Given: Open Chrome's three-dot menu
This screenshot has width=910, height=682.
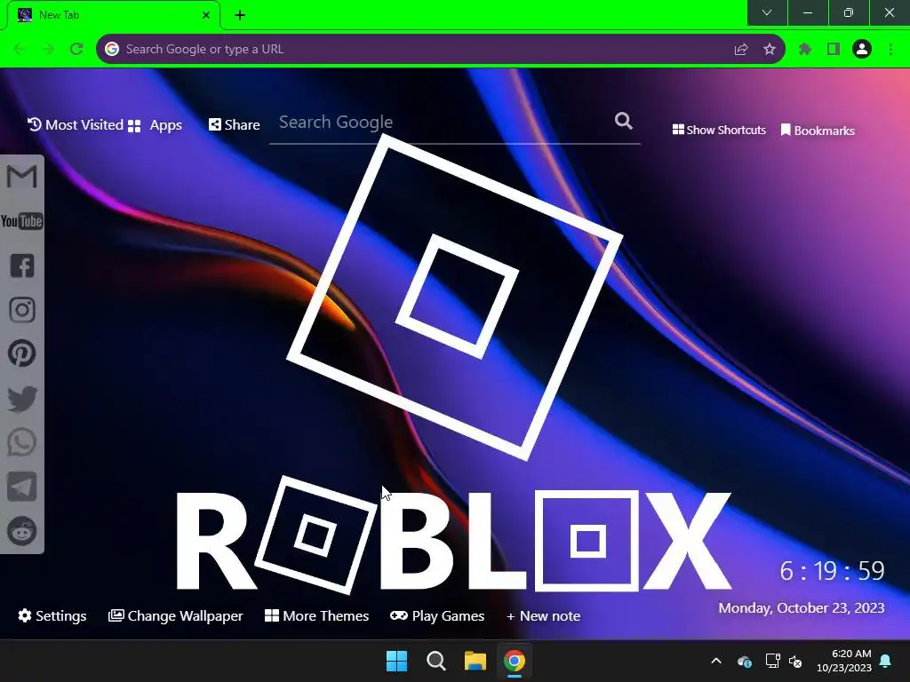Looking at the screenshot, I should point(890,50).
